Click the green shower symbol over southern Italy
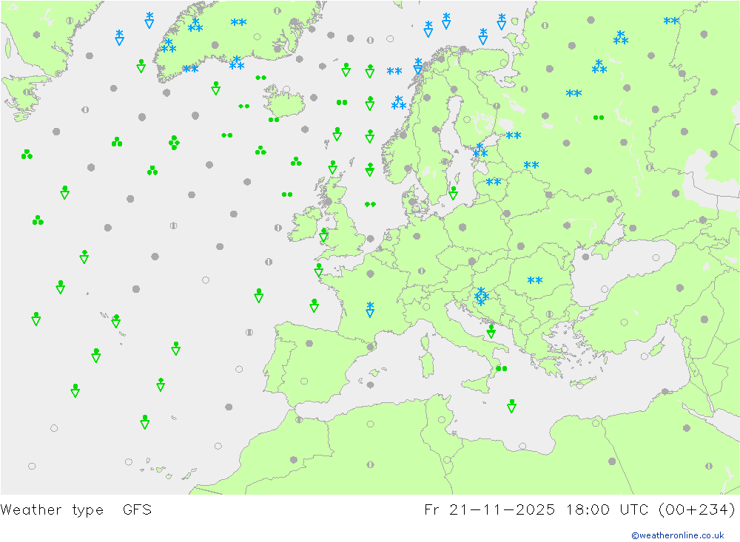 (491, 331)
